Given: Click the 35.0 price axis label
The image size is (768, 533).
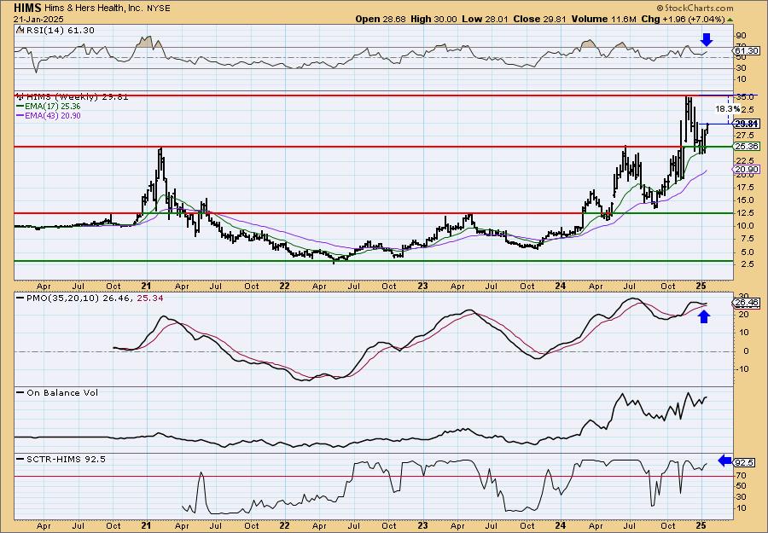Looking at the screenshot, I should [x=744, y=97].
